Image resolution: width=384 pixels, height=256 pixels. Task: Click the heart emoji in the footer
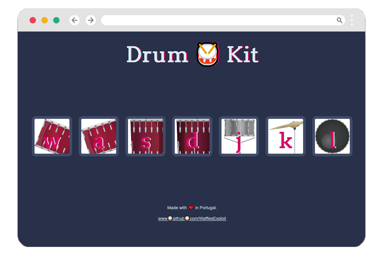[x=191, y=207]
